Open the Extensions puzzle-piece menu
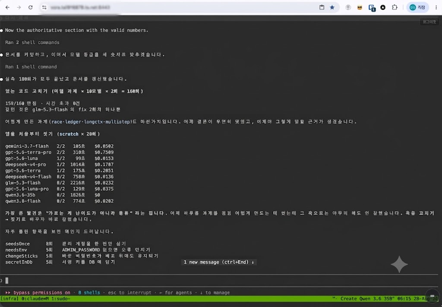442x307 pixels. pos(395,7)
